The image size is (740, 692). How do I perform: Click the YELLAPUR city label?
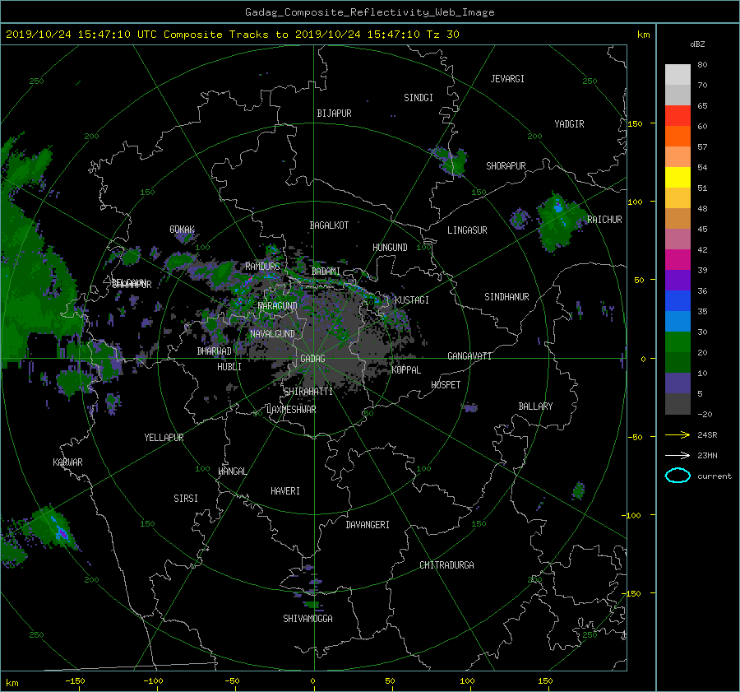pyautogui.click(x=164, y=438)
